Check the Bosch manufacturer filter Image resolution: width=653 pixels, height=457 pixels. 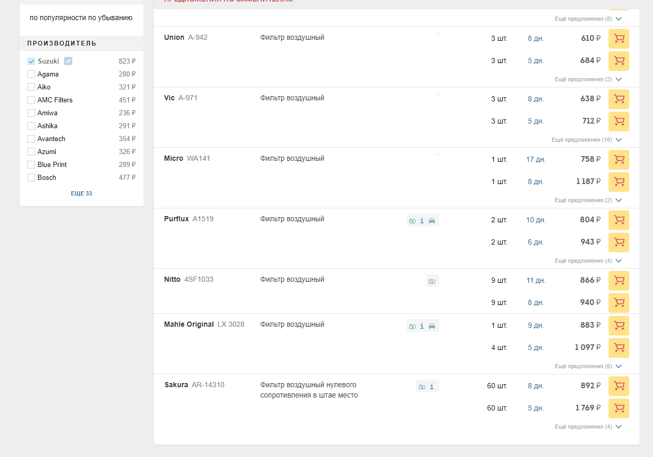point(32,177)
